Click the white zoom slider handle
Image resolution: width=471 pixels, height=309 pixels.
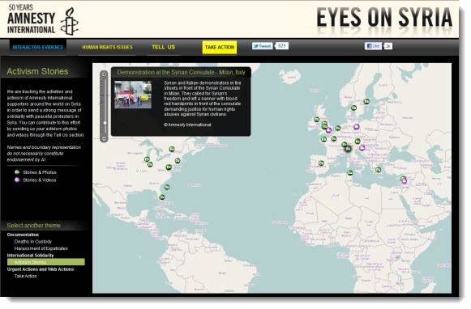click(105, 123)
